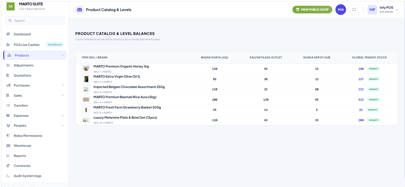Viewport: 405px width, 187px height.
Task: Click ADEQUATE badge in Organic Honey row
Action: tap(373, 69)
